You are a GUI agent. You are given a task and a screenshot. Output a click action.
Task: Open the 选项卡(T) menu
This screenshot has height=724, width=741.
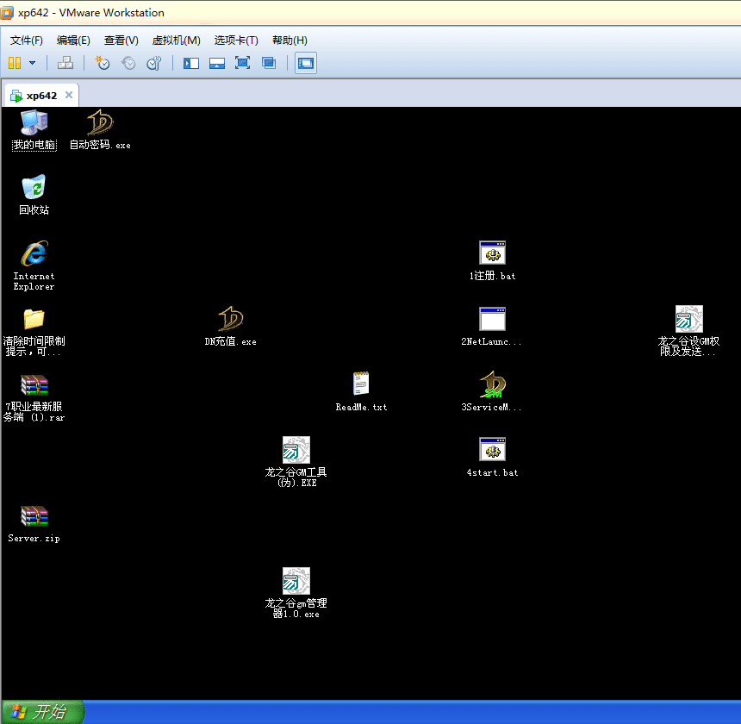[235, 41]
